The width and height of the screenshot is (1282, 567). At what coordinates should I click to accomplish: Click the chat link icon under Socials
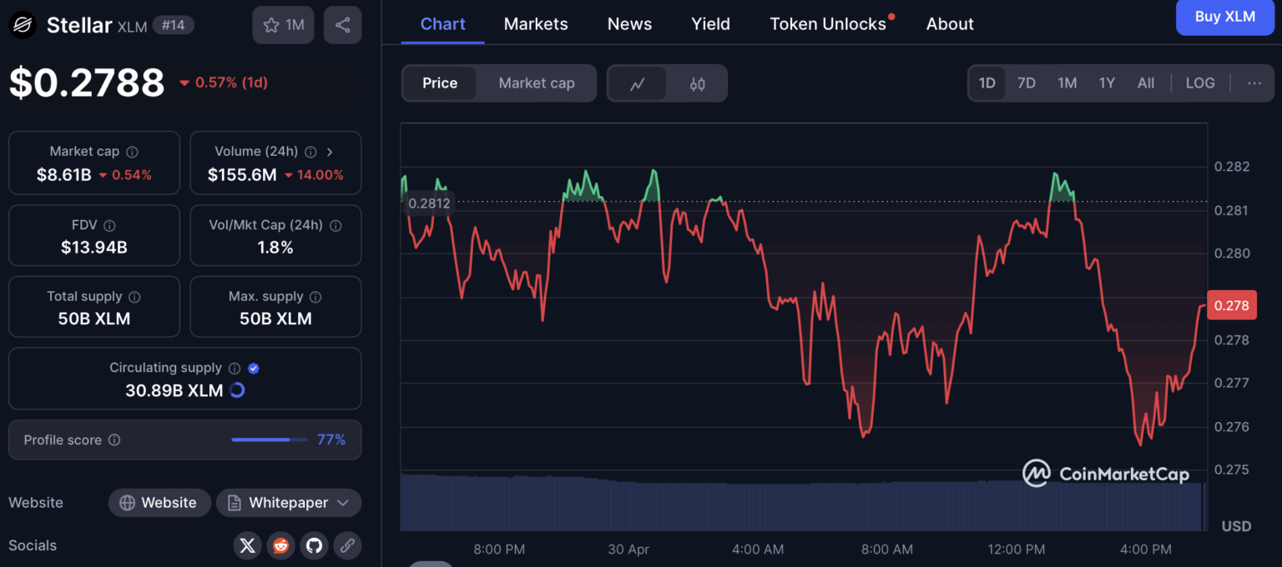tap(347, 545)
